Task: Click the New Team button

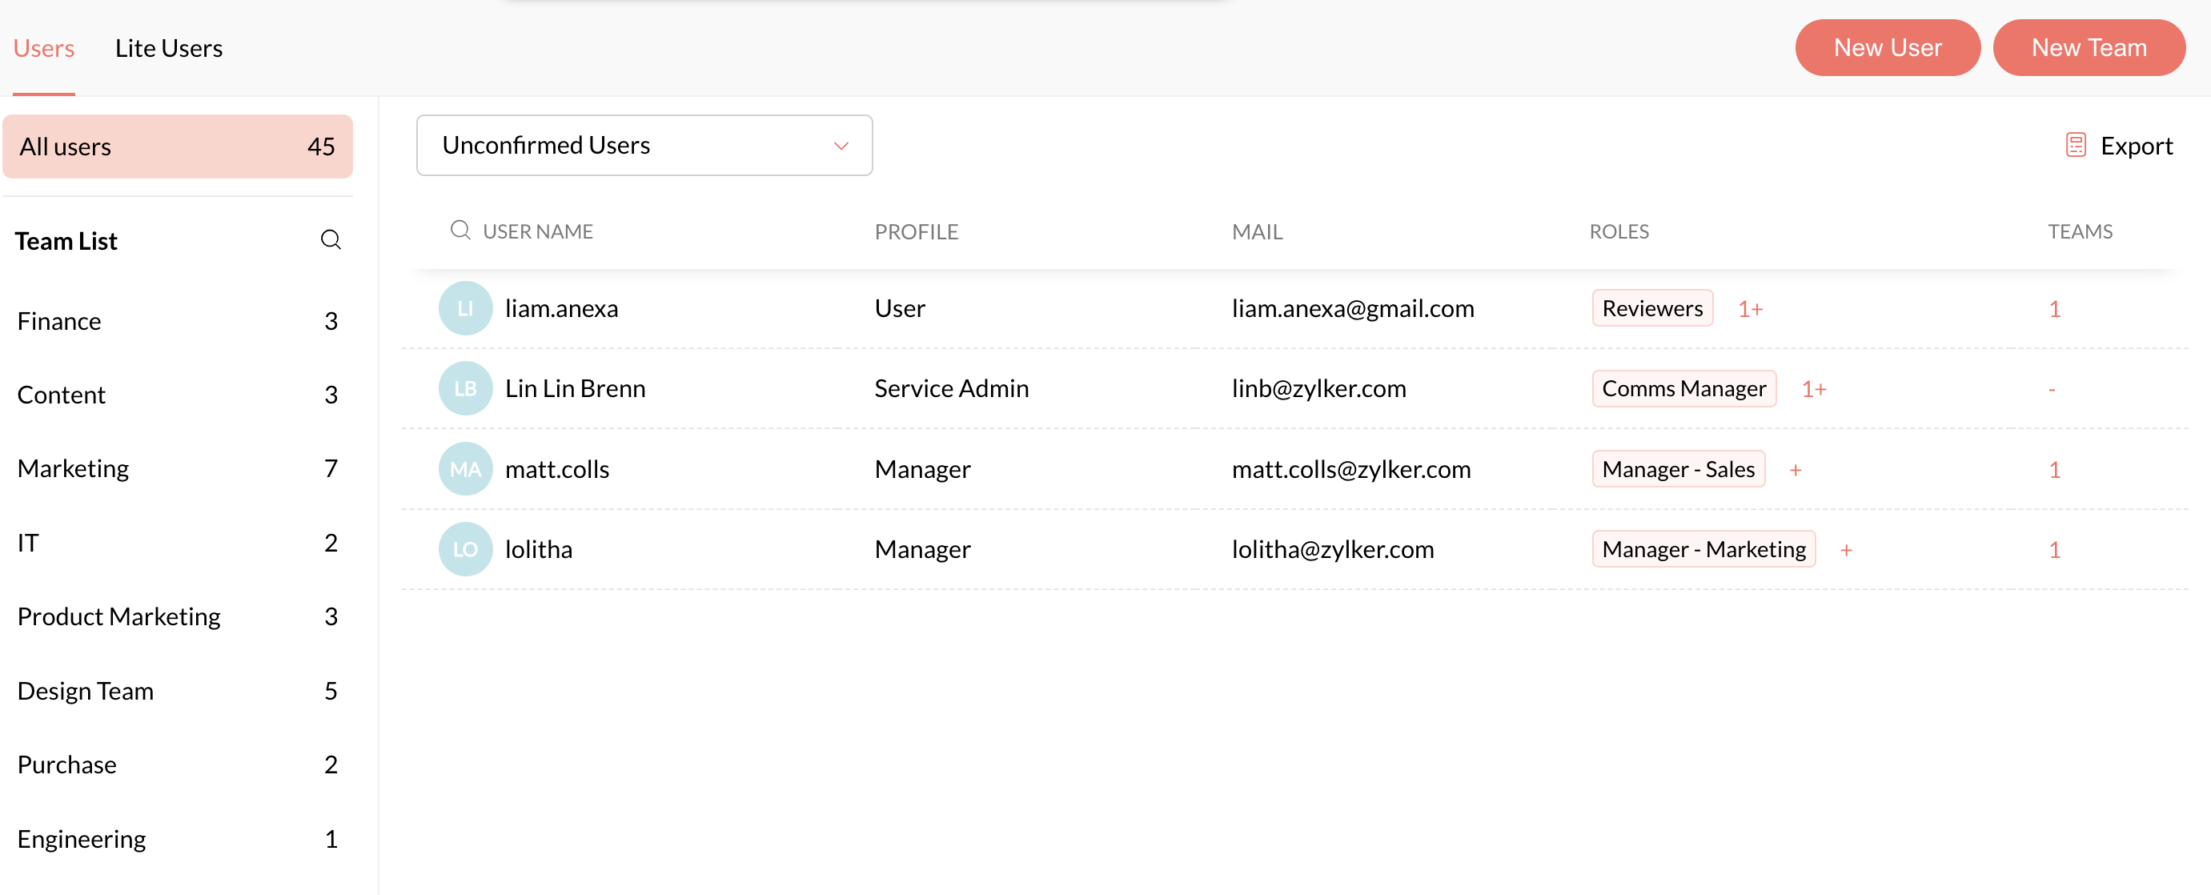Action: [2088, 48]
